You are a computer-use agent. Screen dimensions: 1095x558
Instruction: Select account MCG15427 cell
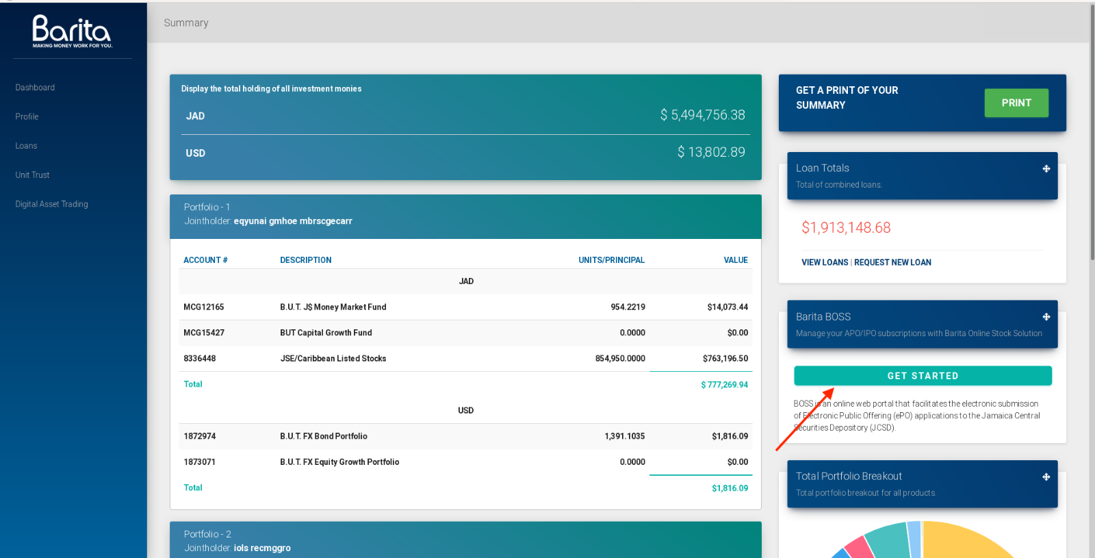coord(204,333)
